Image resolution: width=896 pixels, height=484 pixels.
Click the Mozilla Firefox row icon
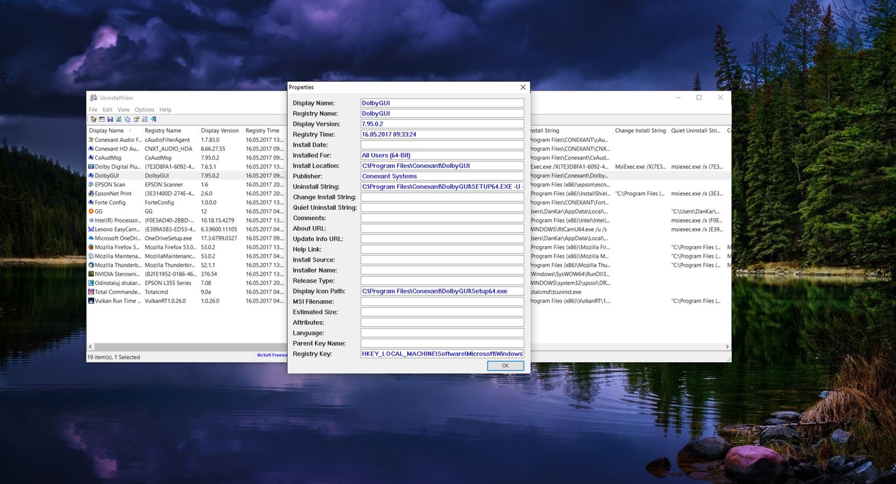[91, 247]
